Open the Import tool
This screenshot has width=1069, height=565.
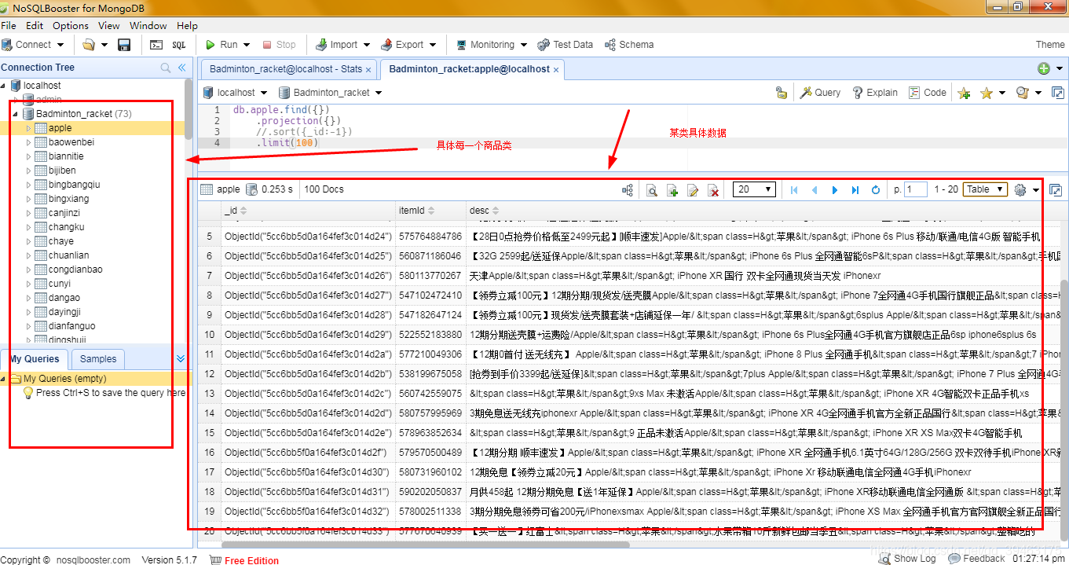pos(336,45)
